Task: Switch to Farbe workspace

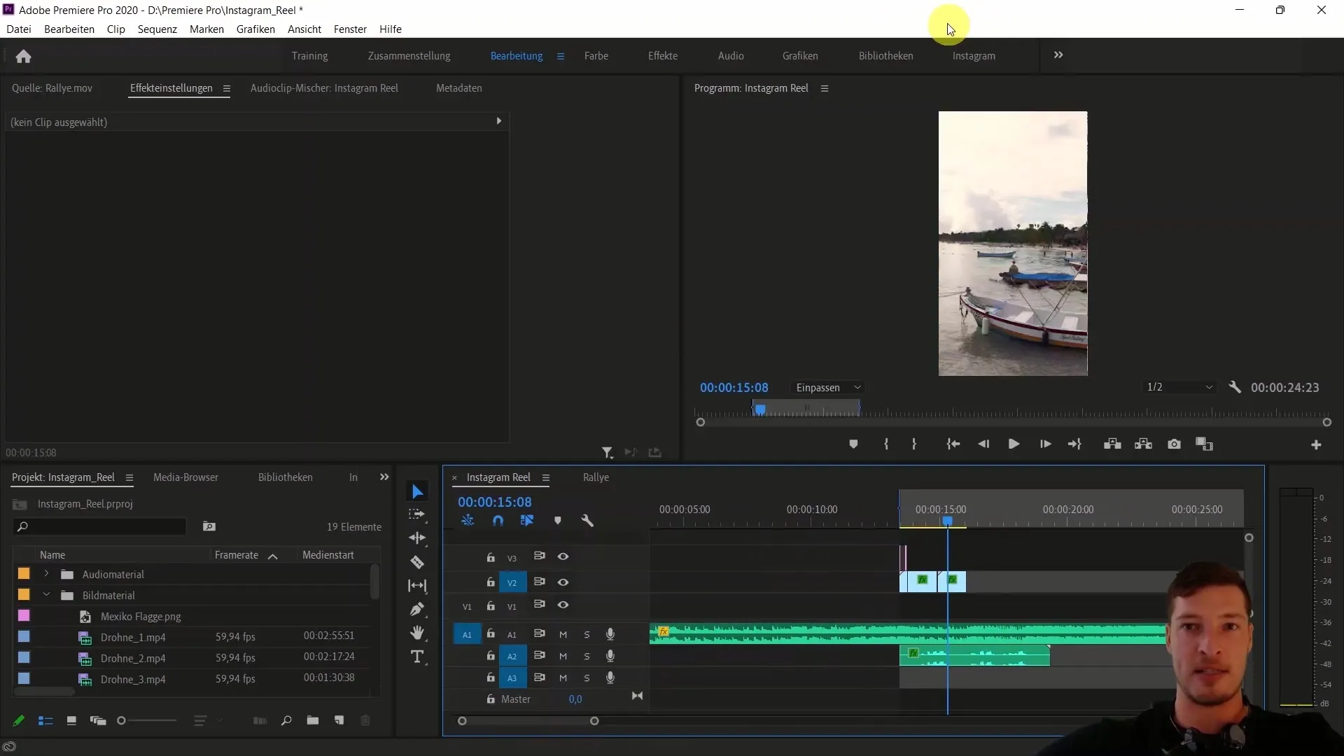Action: point(596,56)
